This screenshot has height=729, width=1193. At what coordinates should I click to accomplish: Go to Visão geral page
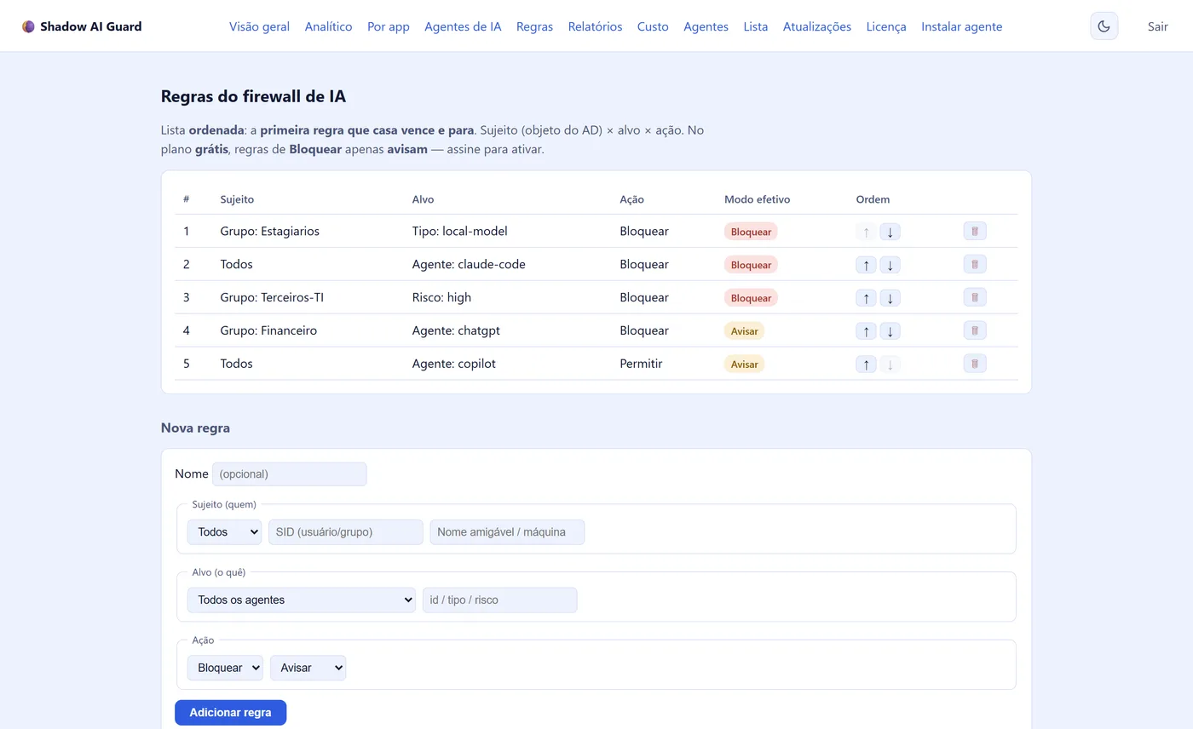[x=259, y=26]
